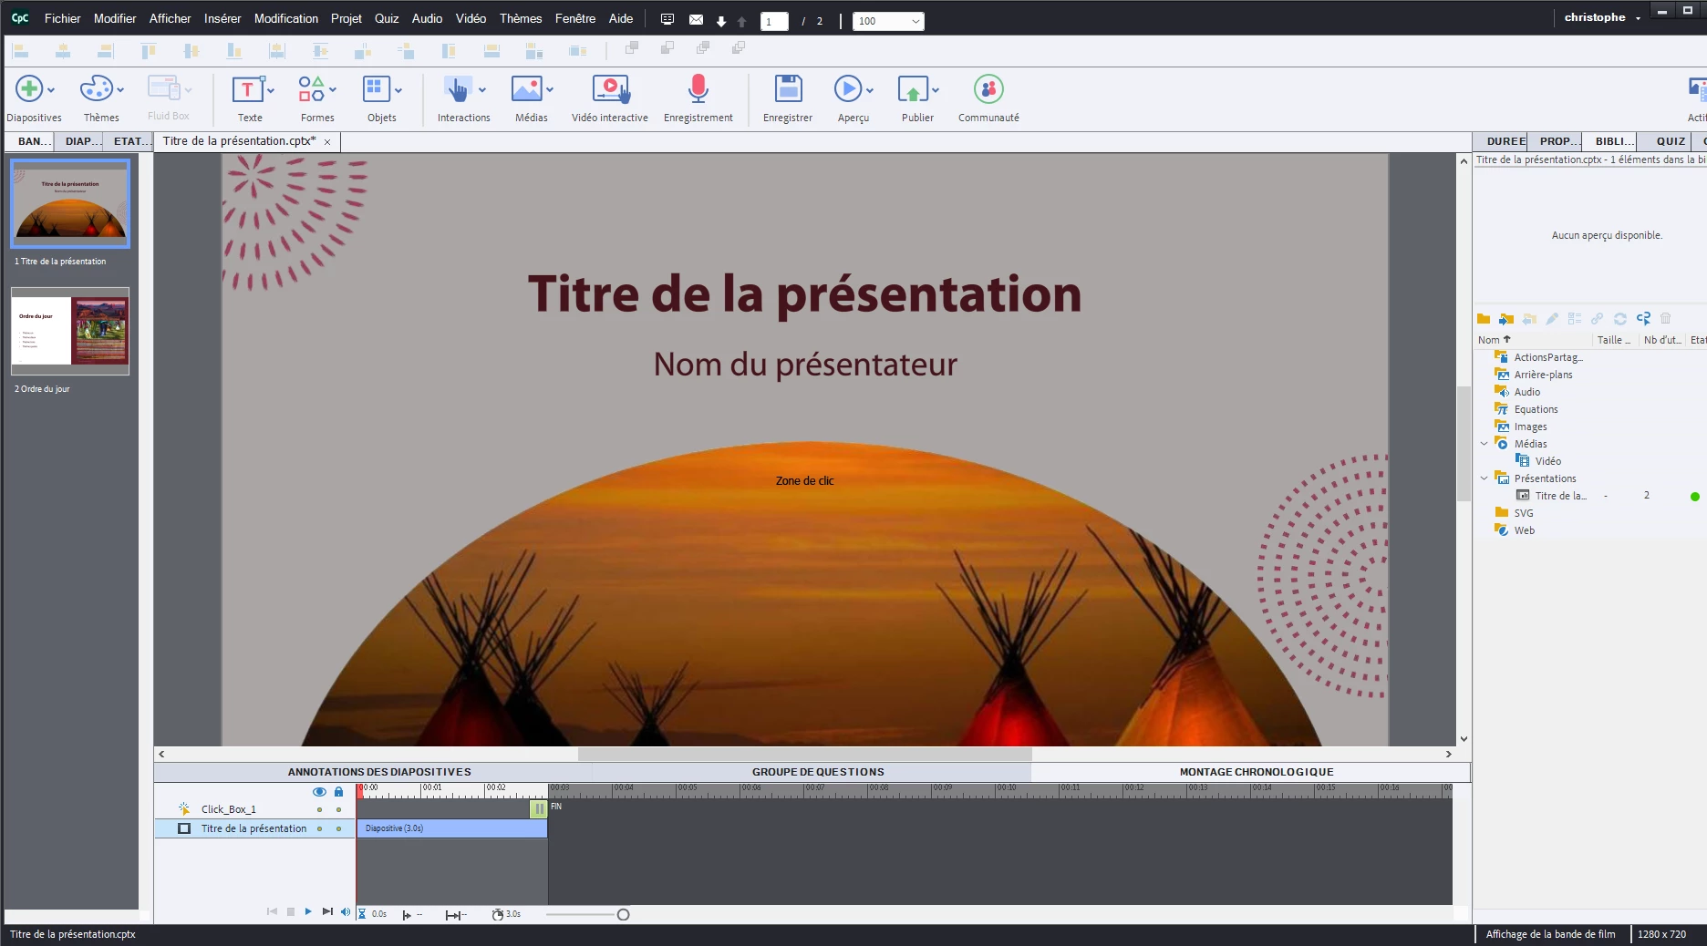Select slide thumbnail 2 Ordre du jour
Viewport: 1707px width, 946px height.
point(70,331)
